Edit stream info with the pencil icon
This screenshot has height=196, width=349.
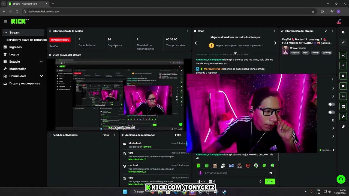click(x=326, y=31)
